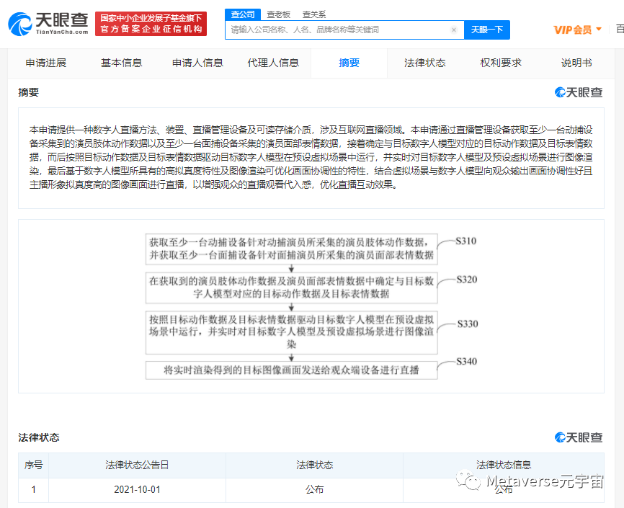The width and height of the screenshot is (624, 508).
Task: Go to the 说明书 section tab
Action: [576, 63]
